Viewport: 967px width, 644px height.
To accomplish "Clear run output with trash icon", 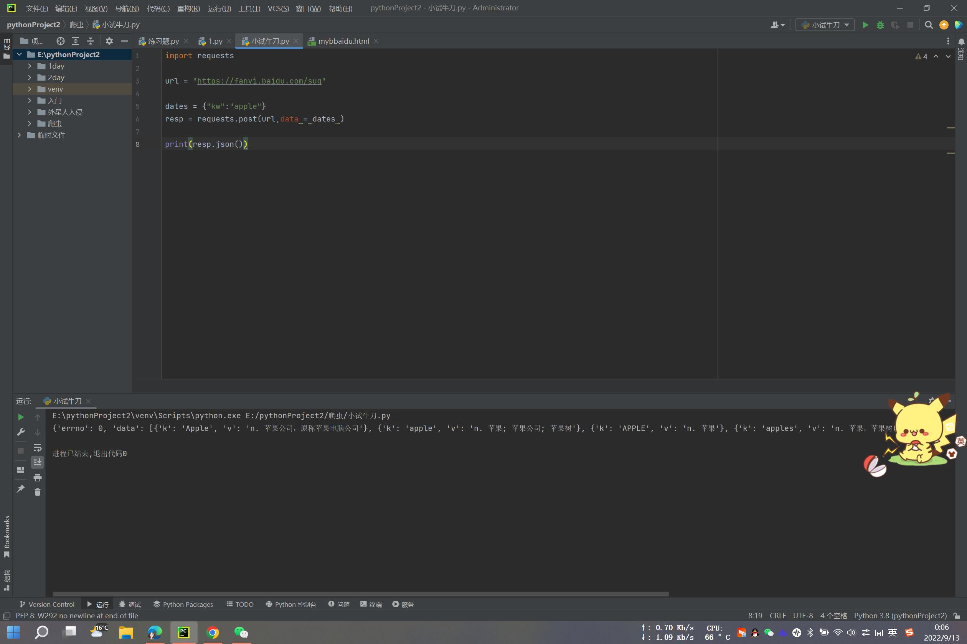I will coord(38,492).
